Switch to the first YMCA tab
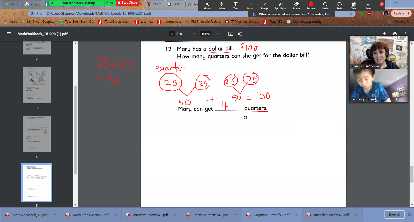Viewport: 414px width, 222px height. (155, 4)
